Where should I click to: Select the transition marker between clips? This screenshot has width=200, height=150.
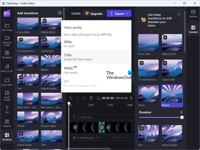[102, 127]
